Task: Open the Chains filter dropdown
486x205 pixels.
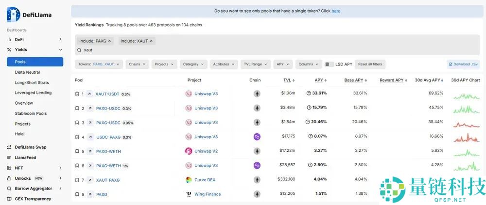Action: coord(137,64)
